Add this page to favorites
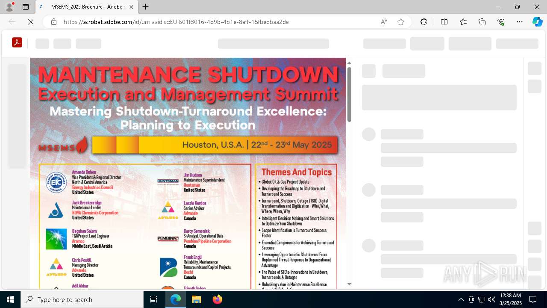Screen dimensions: 547x308 (x=401, y=22)
